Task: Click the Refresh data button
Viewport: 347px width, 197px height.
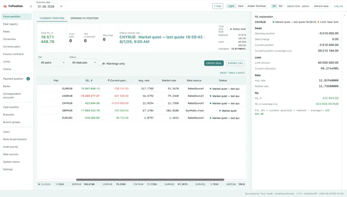Action: (321, 6)
